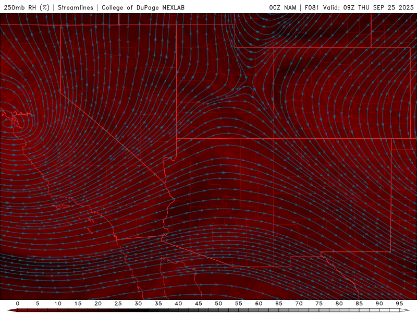Click the colorbar label "75"

point(319,304)
